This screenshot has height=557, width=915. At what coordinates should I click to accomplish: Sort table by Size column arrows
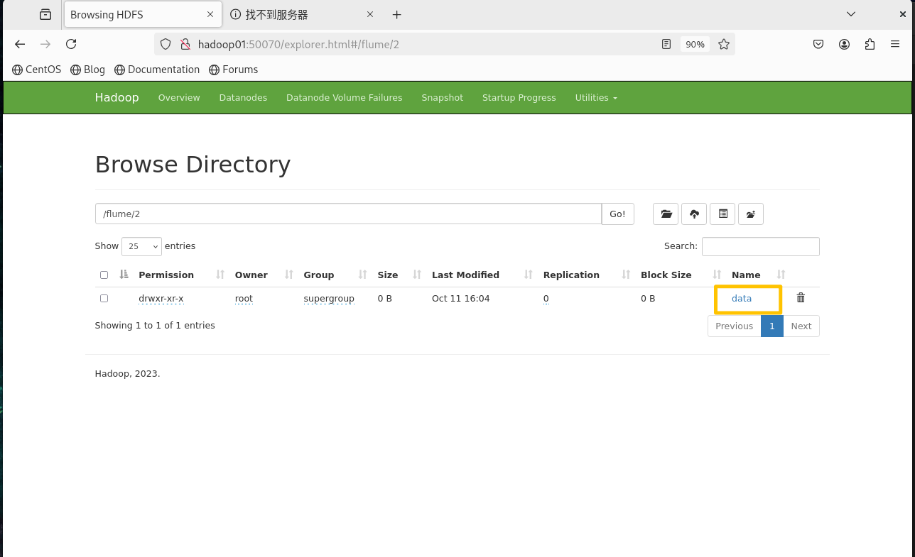417,275
